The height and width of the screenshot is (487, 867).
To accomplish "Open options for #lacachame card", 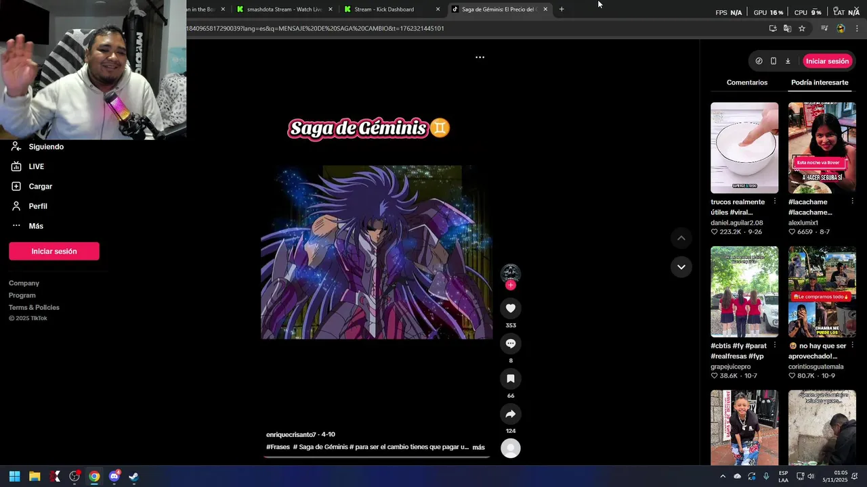I will coord(852,202).
